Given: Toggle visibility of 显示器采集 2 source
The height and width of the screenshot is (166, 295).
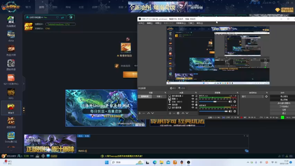Looking at the screenshot, I should 192,96.
